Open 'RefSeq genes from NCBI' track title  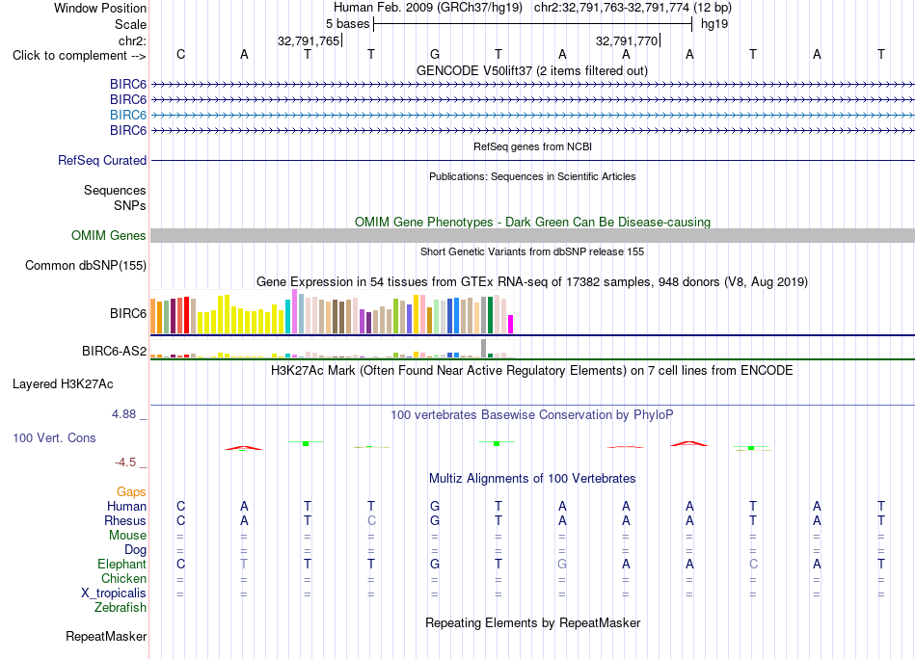coord(533,146)
